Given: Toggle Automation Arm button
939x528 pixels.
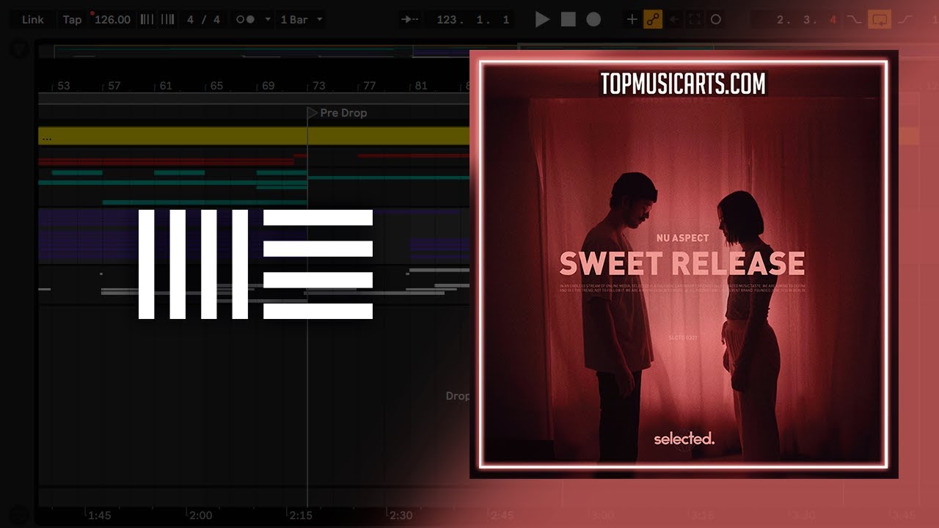Looking at the screenshot, I should [x=652, y=20].
